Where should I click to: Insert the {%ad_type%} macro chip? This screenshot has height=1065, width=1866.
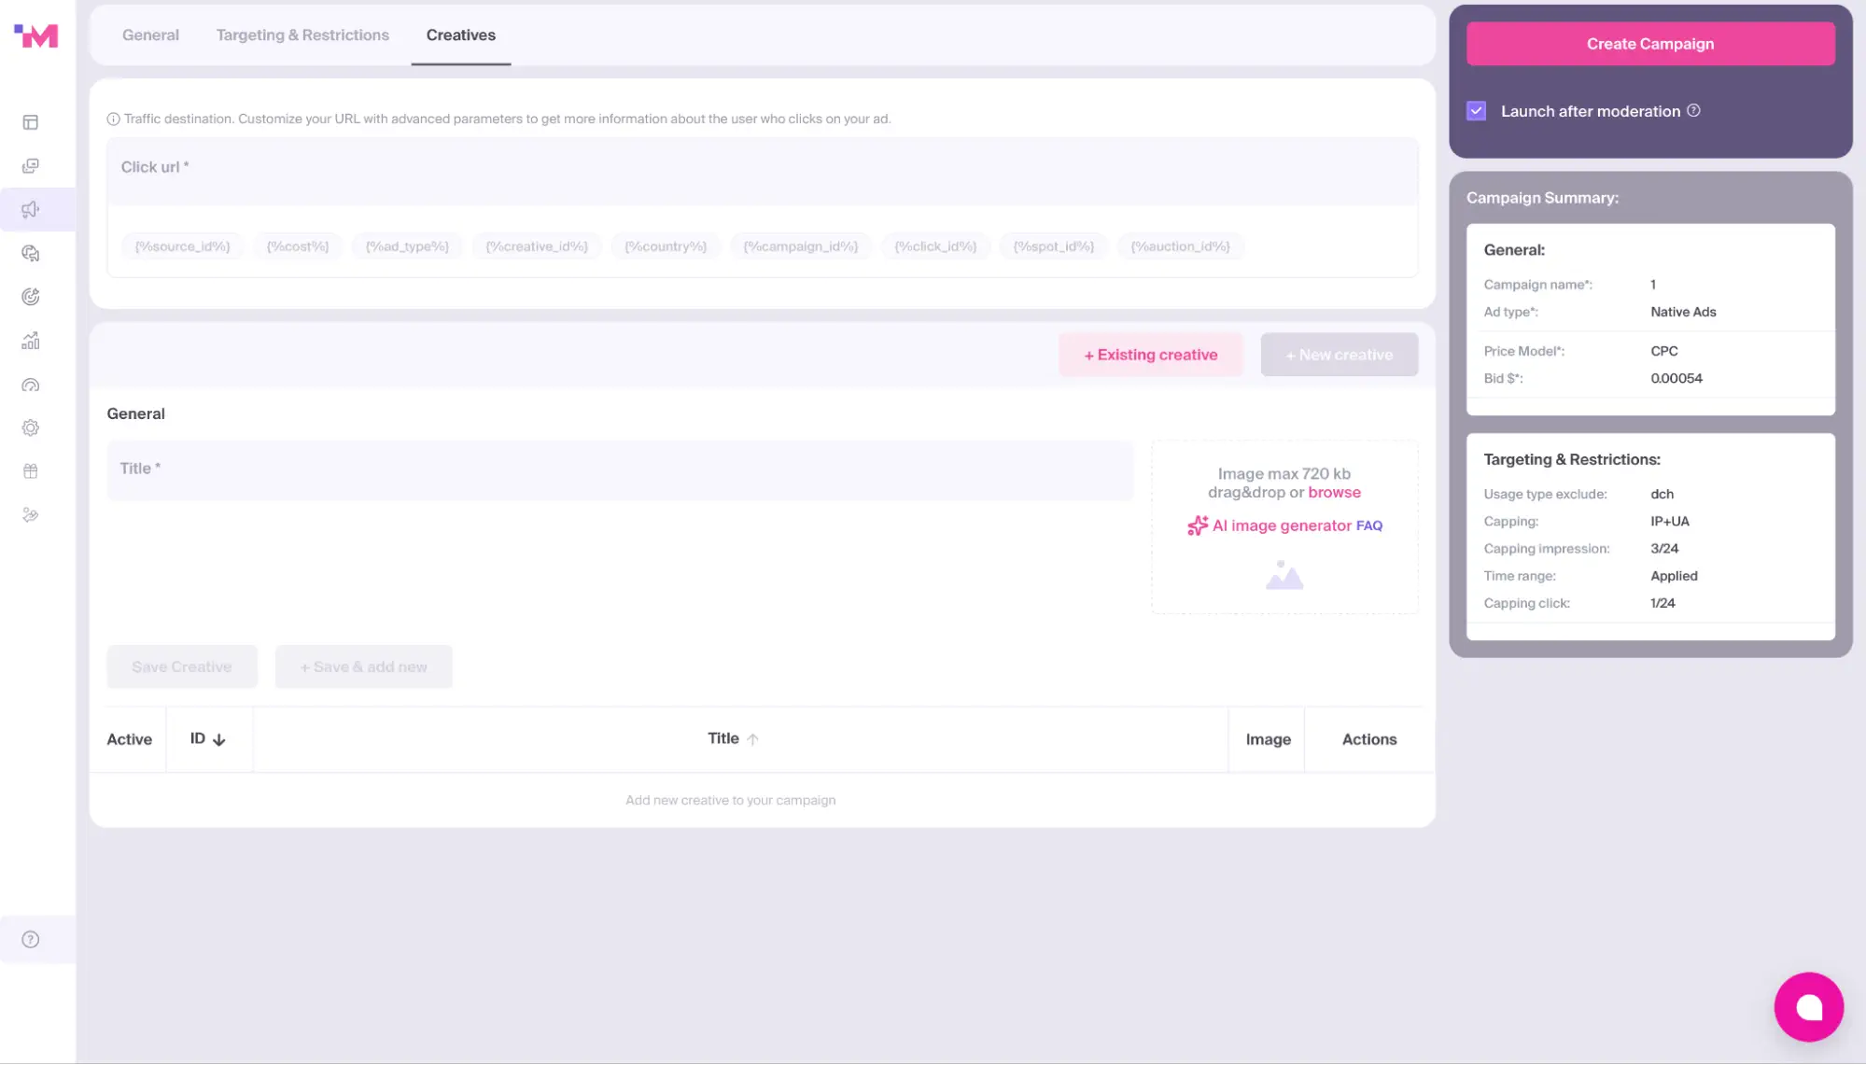click(407, 246)
